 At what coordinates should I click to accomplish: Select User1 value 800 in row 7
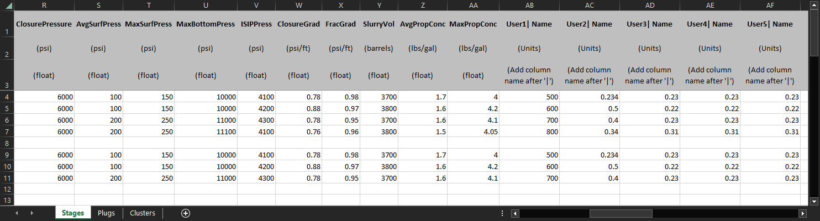click(529, 131)
